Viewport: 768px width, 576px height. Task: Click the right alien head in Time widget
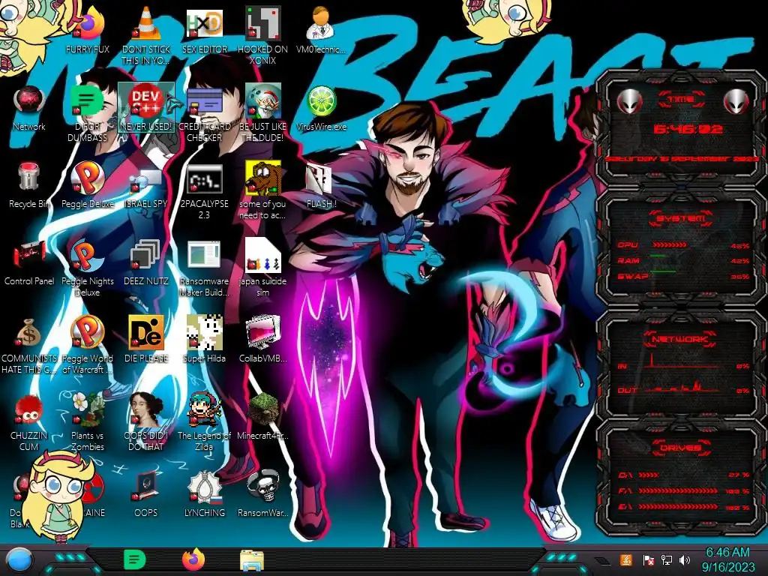[x=736, y=102]
